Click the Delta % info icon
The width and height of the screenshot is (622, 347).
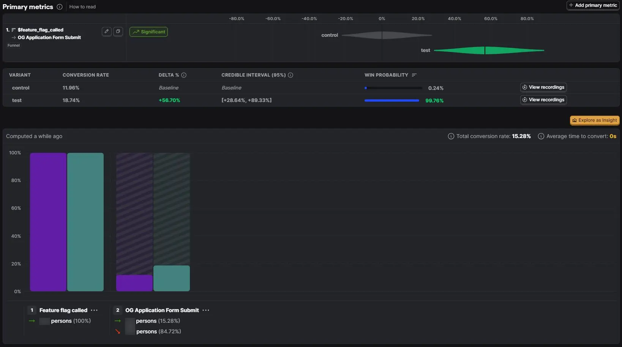pyautogui.click(x=184, y=75)
